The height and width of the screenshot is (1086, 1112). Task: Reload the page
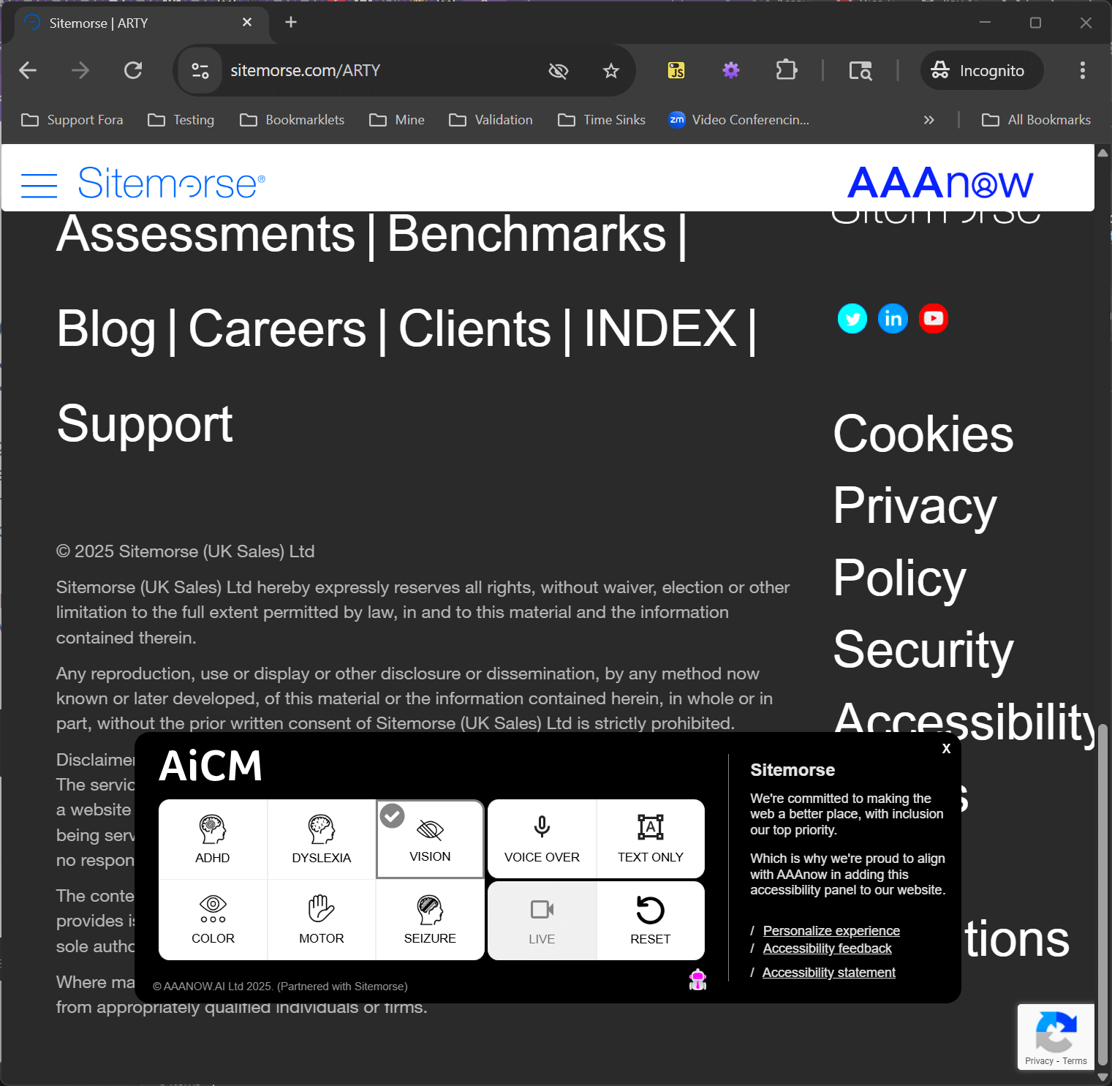pos(133,70)
